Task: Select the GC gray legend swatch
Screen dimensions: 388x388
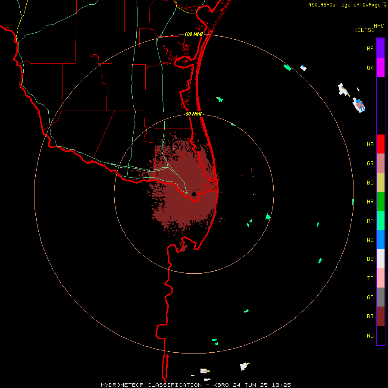Action: (x=381, y=297)
